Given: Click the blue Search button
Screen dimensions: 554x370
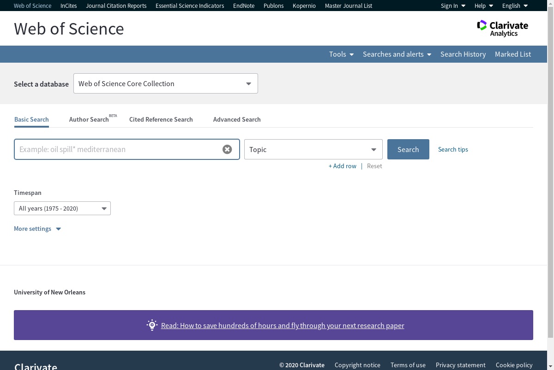Looking at the screenshot, I should point(408,149).
